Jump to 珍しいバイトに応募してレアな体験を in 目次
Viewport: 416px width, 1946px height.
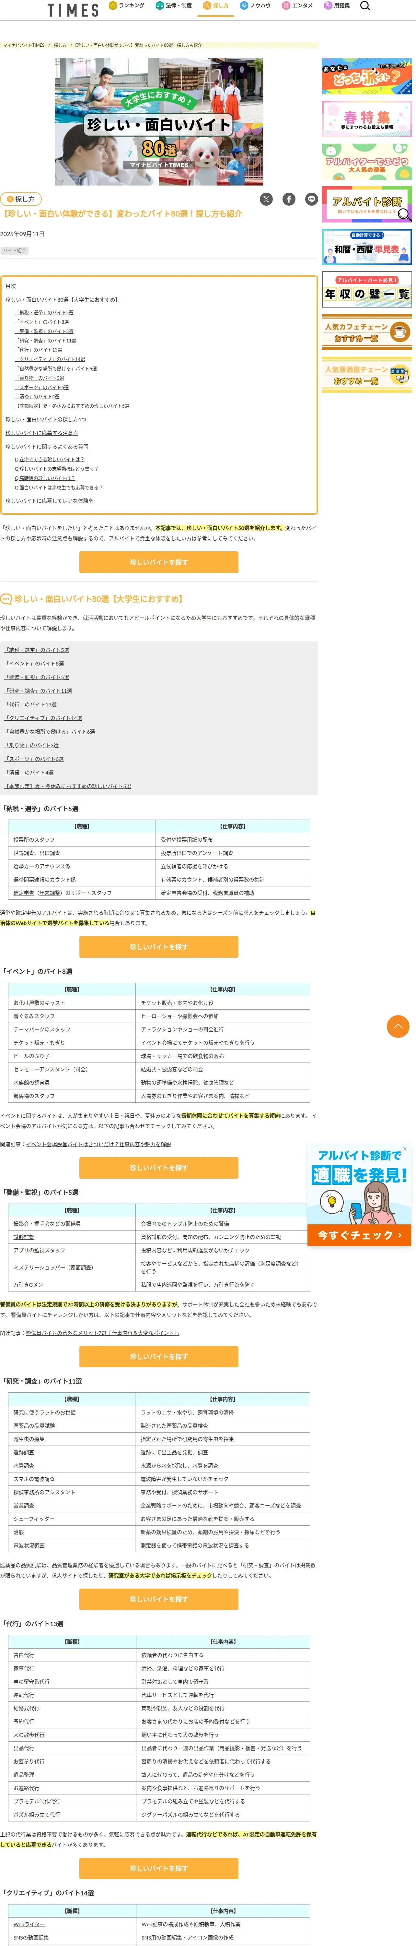[x=49, y=500]
